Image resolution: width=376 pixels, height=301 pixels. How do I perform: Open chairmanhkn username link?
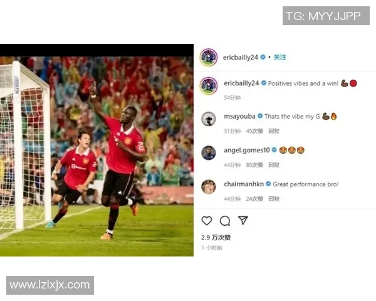(244, 184)
